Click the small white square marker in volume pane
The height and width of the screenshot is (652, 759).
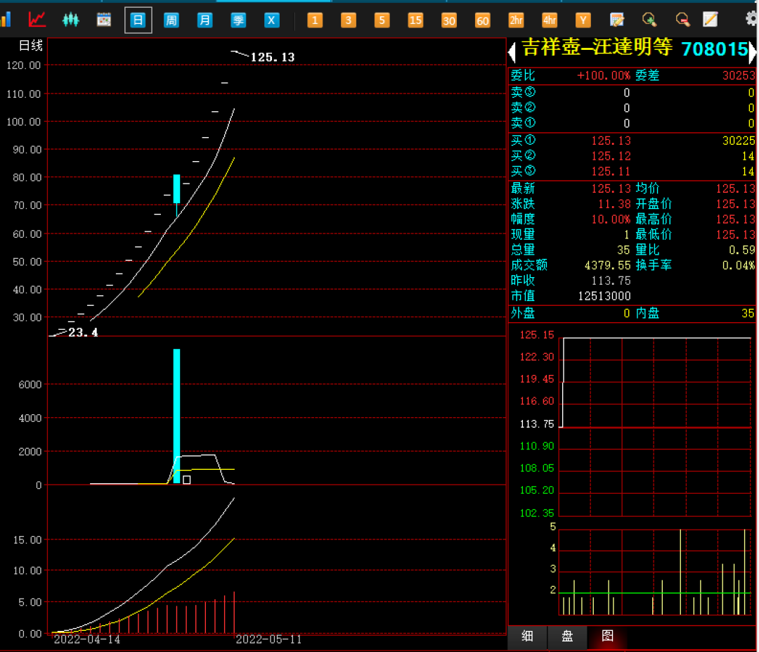coord(187,480)
